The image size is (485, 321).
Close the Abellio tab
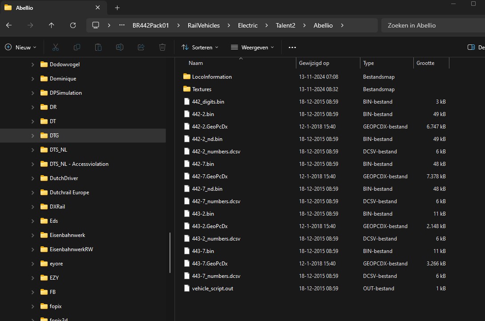pyautogui.click(x=98, y=8)
